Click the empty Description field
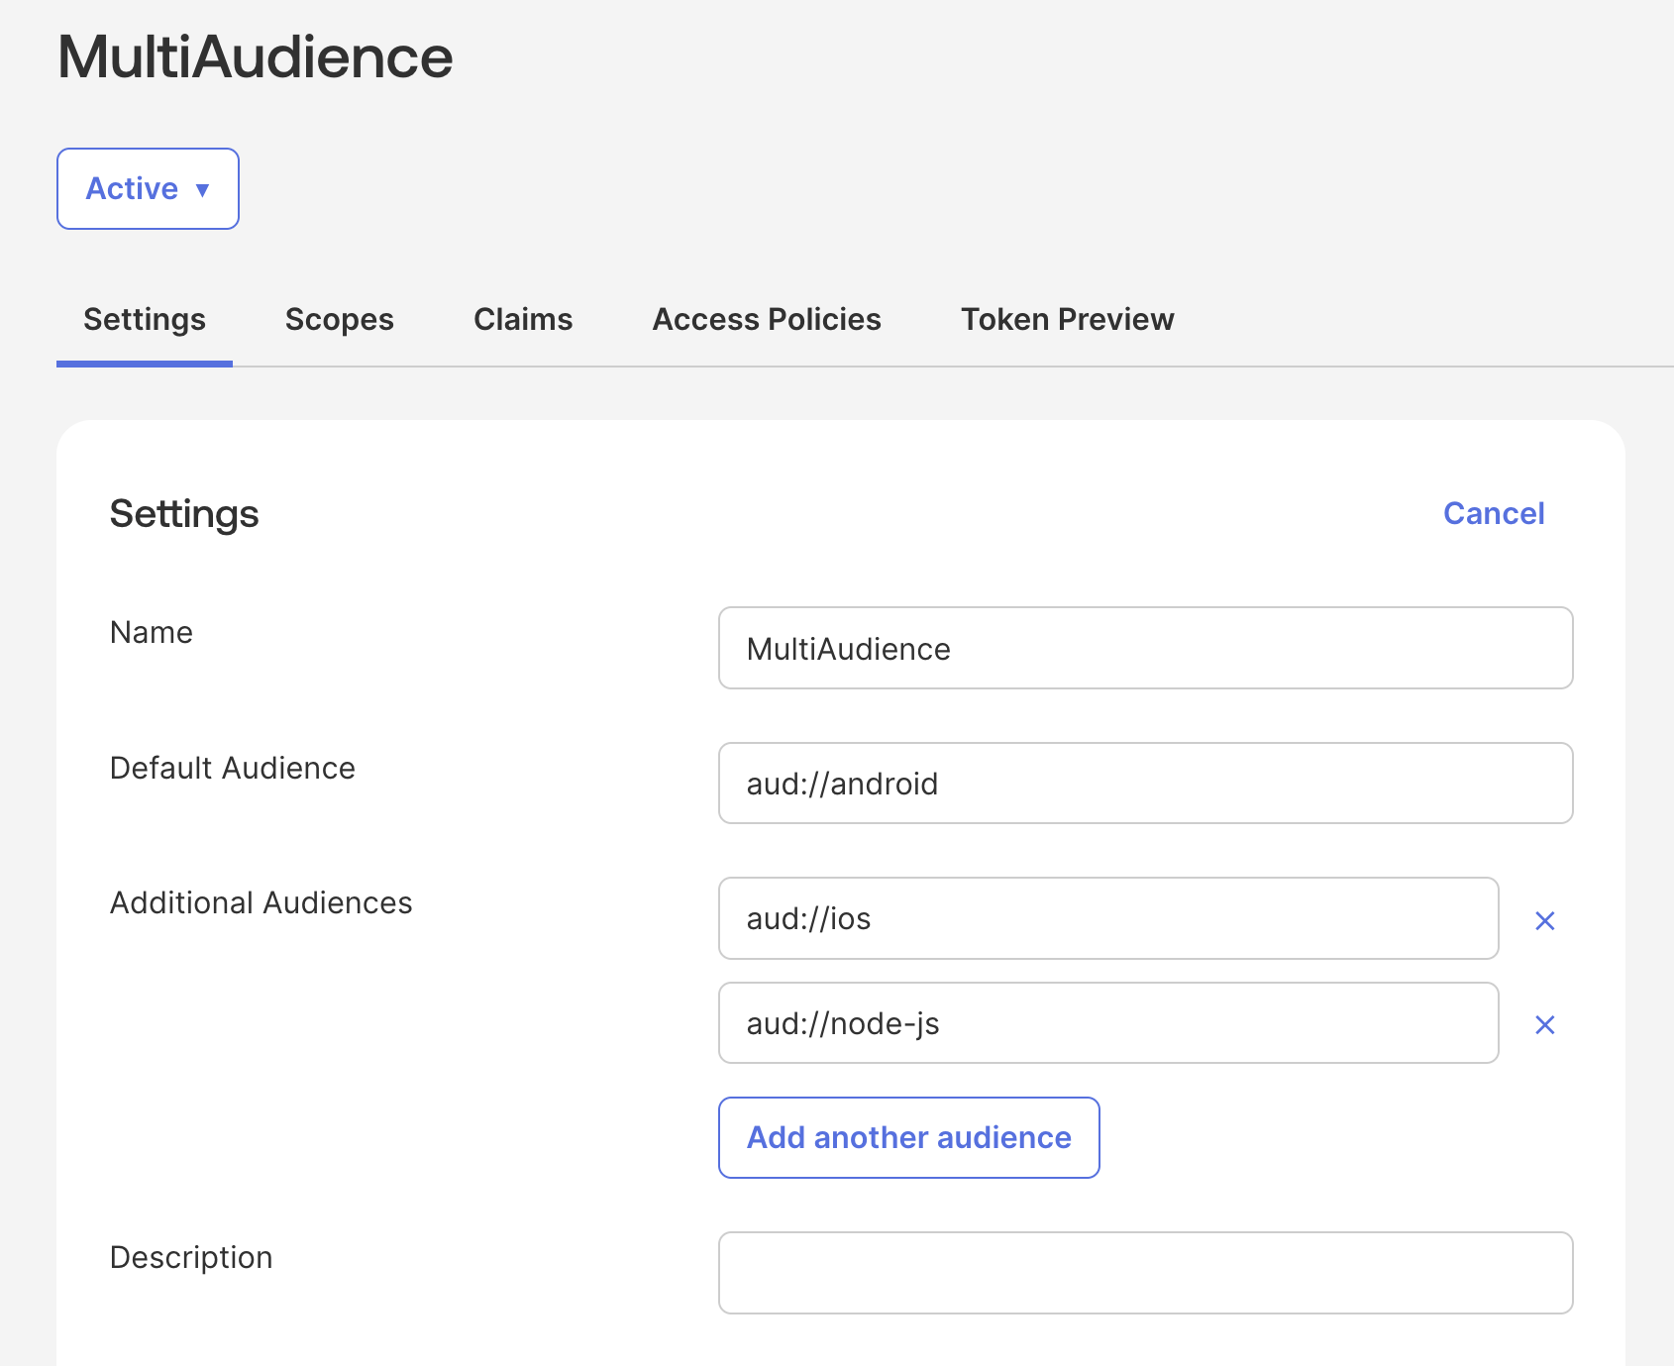The image size is (1674, 1366). (1145, 1273)
